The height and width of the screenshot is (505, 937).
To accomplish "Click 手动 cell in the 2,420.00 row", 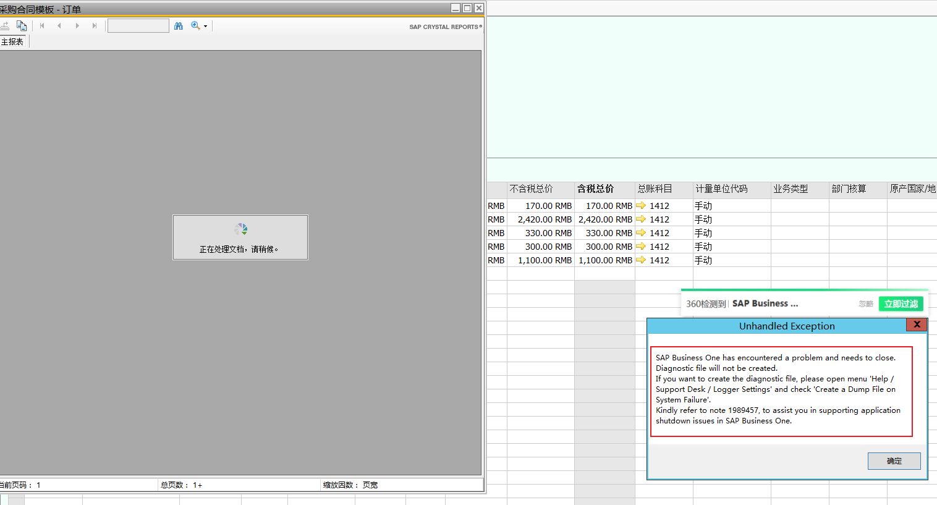I will point(732,219).
